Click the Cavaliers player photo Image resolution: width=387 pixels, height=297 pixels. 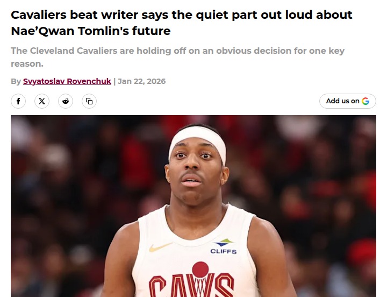tap(193, 206)
